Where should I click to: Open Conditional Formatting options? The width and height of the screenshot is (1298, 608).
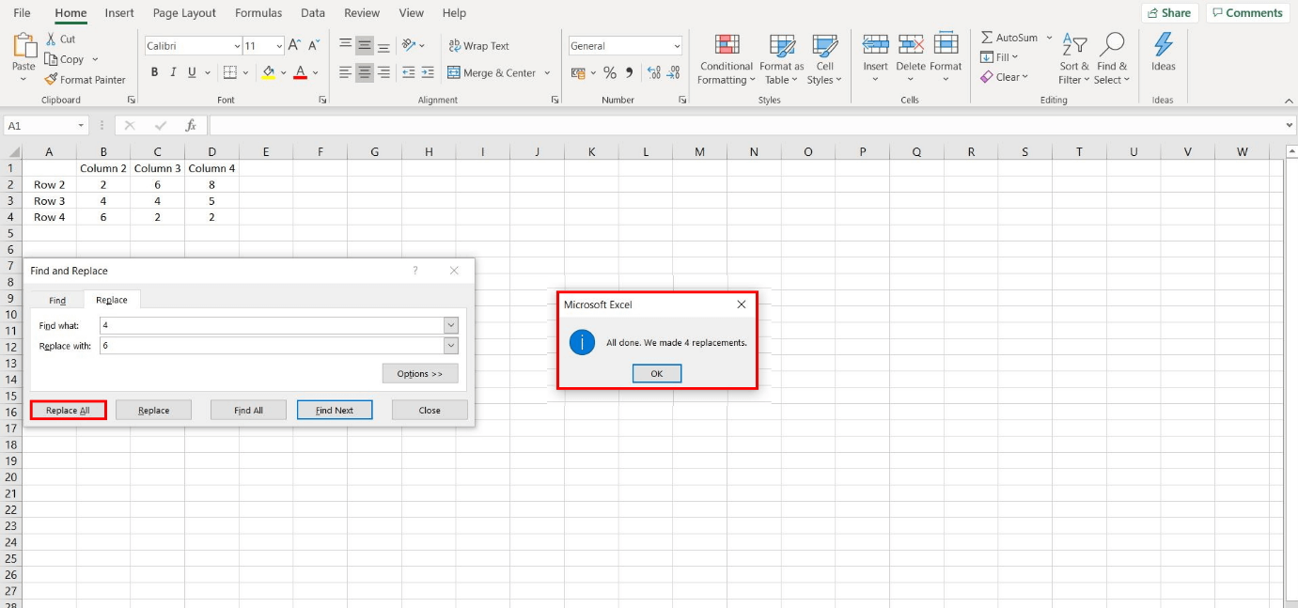coord(726,59)
